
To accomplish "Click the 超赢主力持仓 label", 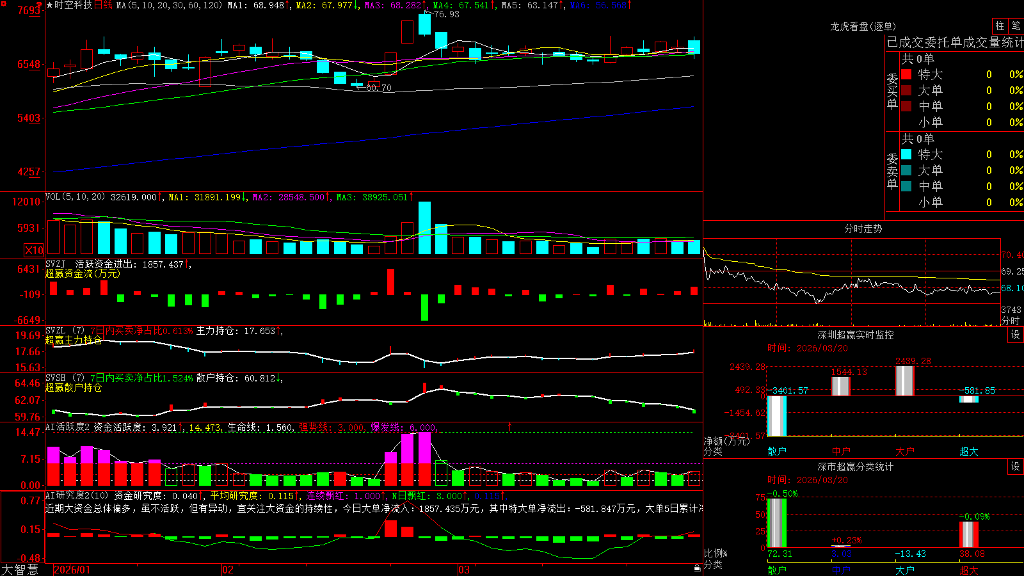I will (x=74, y=340).
